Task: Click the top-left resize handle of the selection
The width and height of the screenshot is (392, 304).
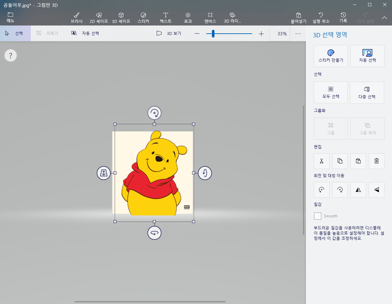Action: [x=115, y=124]
